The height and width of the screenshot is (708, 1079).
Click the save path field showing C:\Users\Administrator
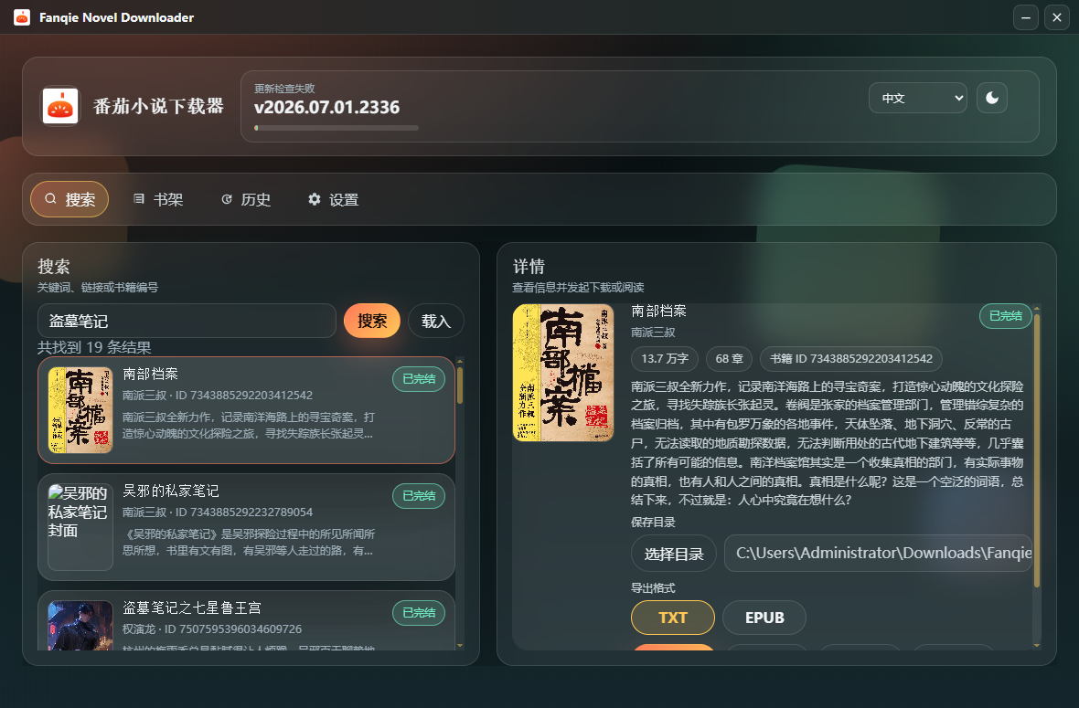coord(878,554)
